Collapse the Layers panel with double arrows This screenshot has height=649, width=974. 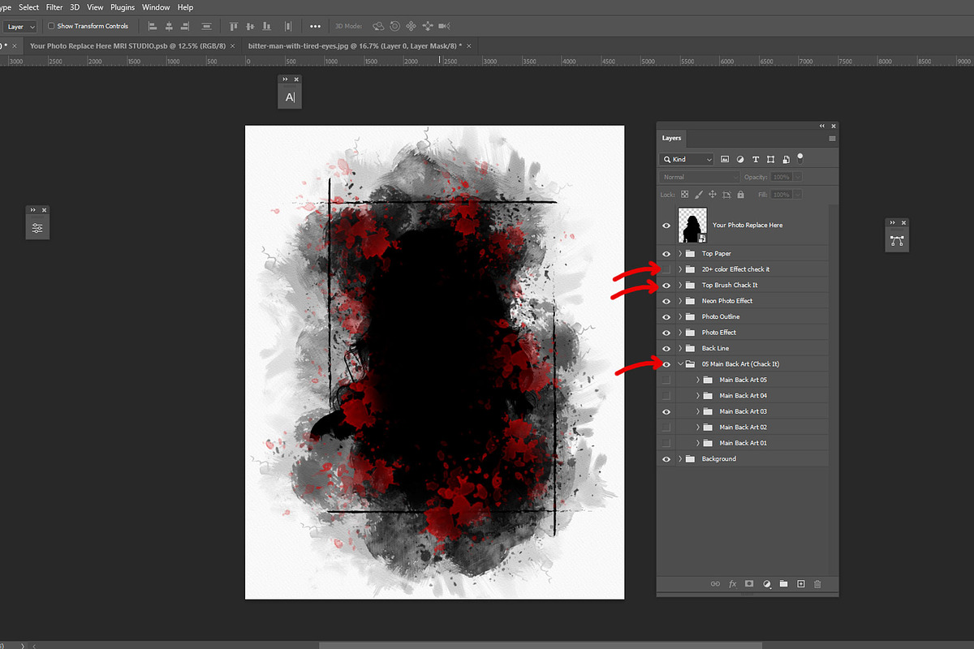point(822,126)
